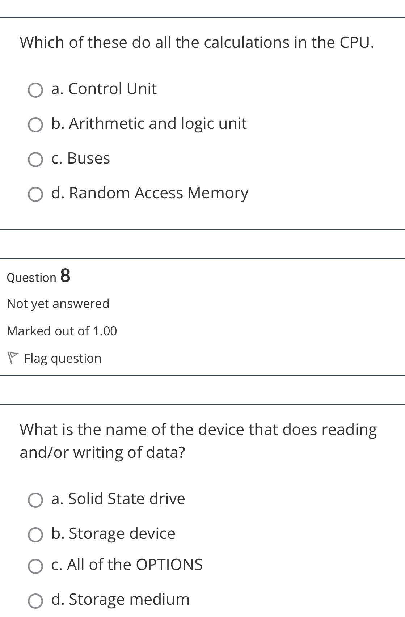Click the label 'b. Arithmetic and logic unit'
Viewport: 405px width, 617px height.
[148, 124]
